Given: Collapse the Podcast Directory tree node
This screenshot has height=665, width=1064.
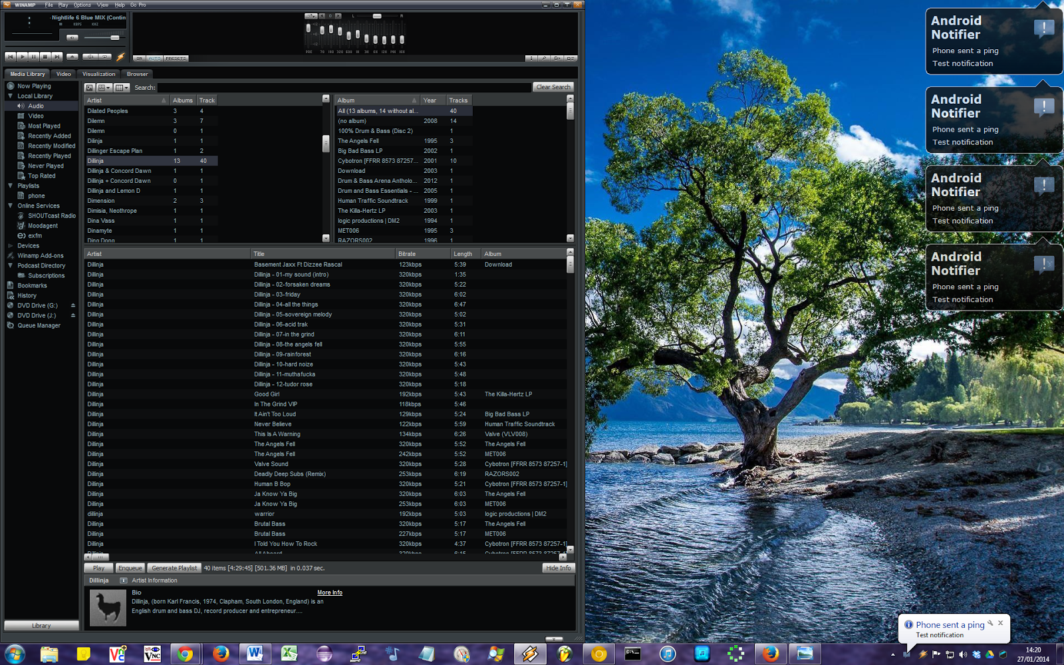Looking at the screenshot, I should [10, 265].
